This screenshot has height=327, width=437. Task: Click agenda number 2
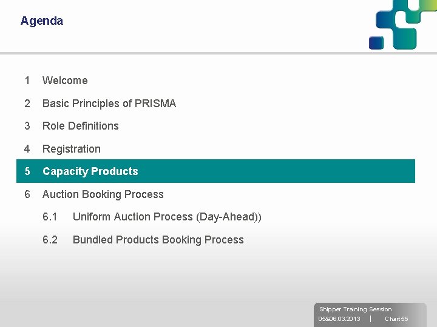(x=27, y=104)
